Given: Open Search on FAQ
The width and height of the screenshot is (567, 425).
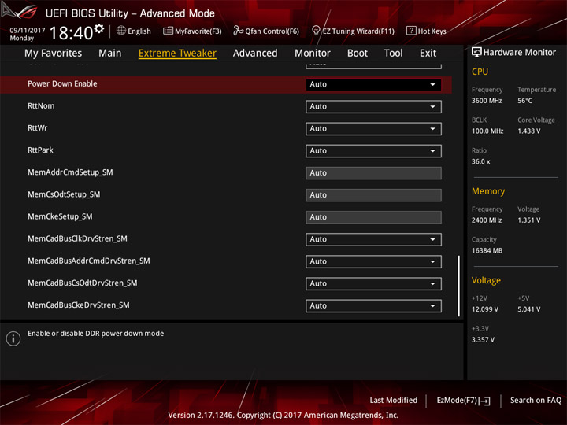Looking at the screenshot, I should (535, 401).
